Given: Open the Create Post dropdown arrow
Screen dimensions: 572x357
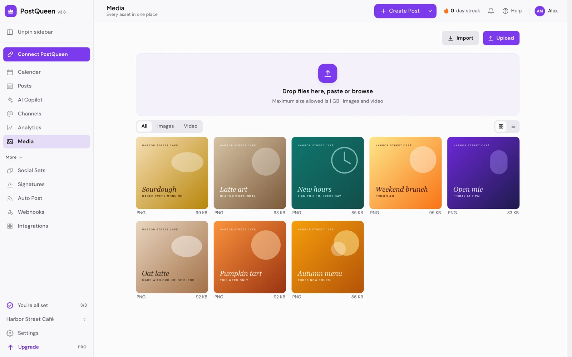Looking at the screenshot, I should pos(430,11).
